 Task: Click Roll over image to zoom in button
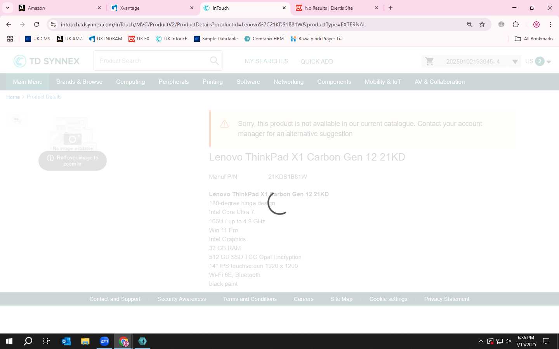click(73, 161)
